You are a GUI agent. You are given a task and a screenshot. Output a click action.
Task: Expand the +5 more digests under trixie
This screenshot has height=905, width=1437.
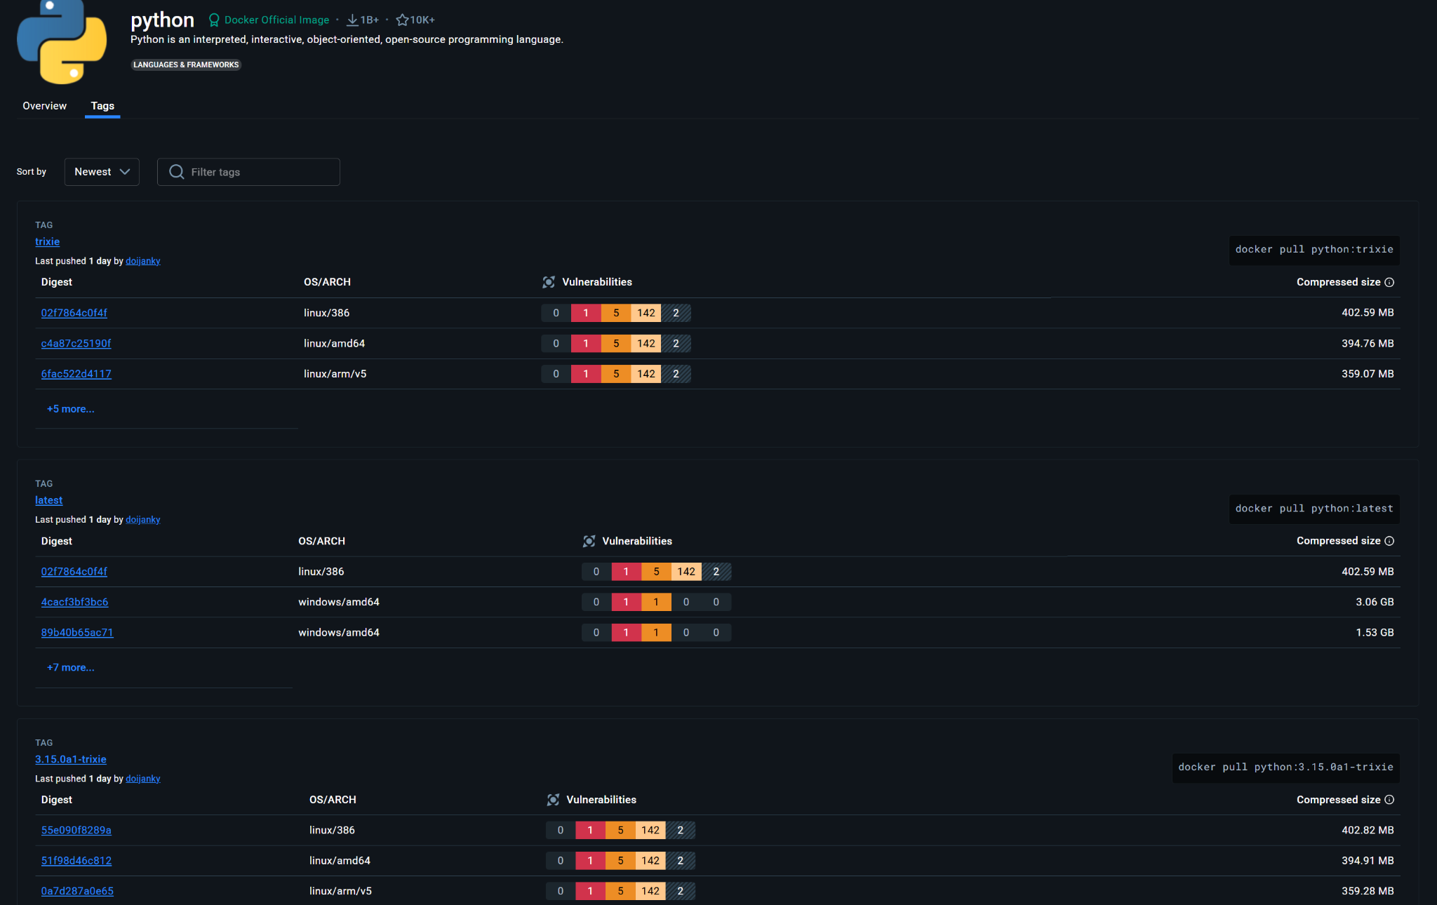tap(70, 408)
